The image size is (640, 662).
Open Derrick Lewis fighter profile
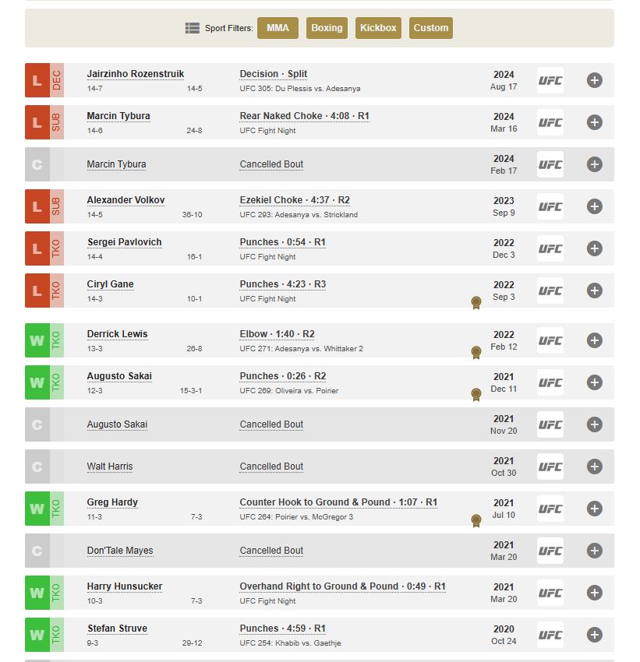coord(117,334)
